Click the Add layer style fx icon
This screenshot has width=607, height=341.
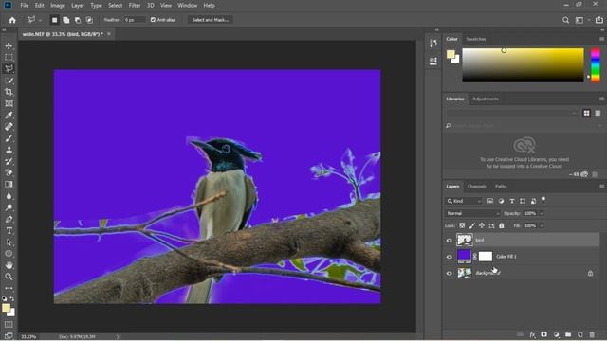tap(532, 334)
